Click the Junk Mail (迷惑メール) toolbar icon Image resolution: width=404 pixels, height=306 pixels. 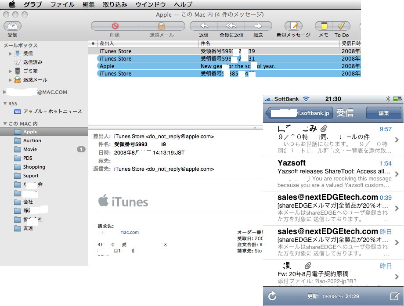(x=162, y=26)
